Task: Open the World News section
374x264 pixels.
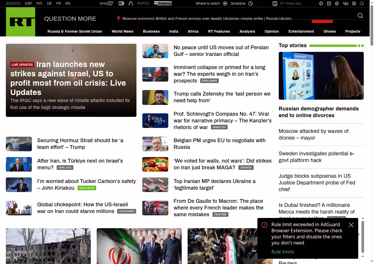Action: coord(122,31)
